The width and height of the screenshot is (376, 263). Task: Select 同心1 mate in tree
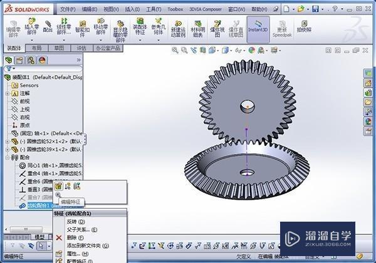click(x=51, y=165)
